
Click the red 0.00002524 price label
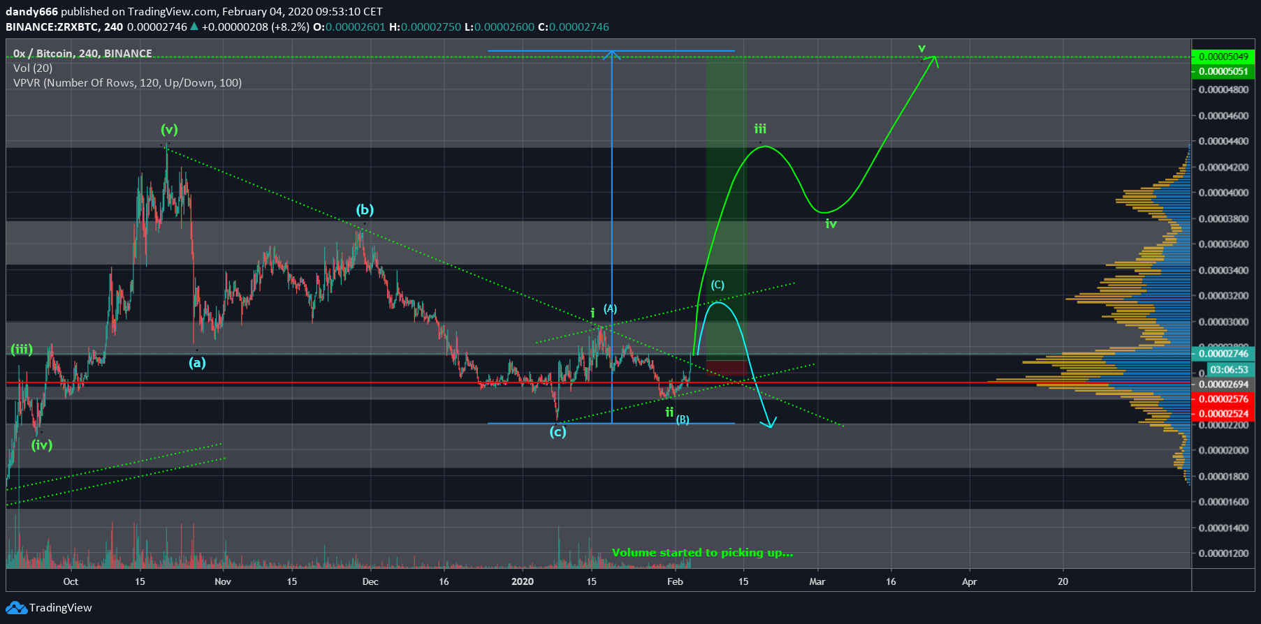click(x=1223, y=414)
